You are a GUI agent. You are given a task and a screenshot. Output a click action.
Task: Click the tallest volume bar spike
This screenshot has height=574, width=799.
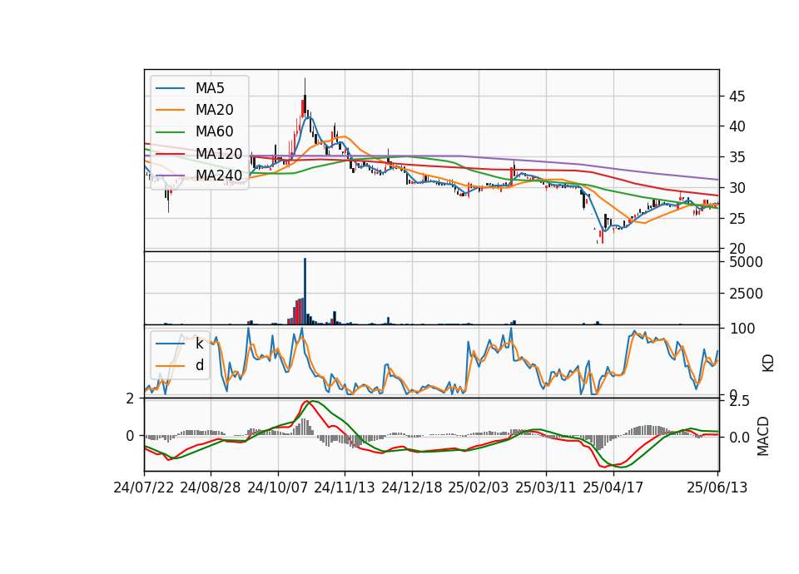(x=305, y=291)
